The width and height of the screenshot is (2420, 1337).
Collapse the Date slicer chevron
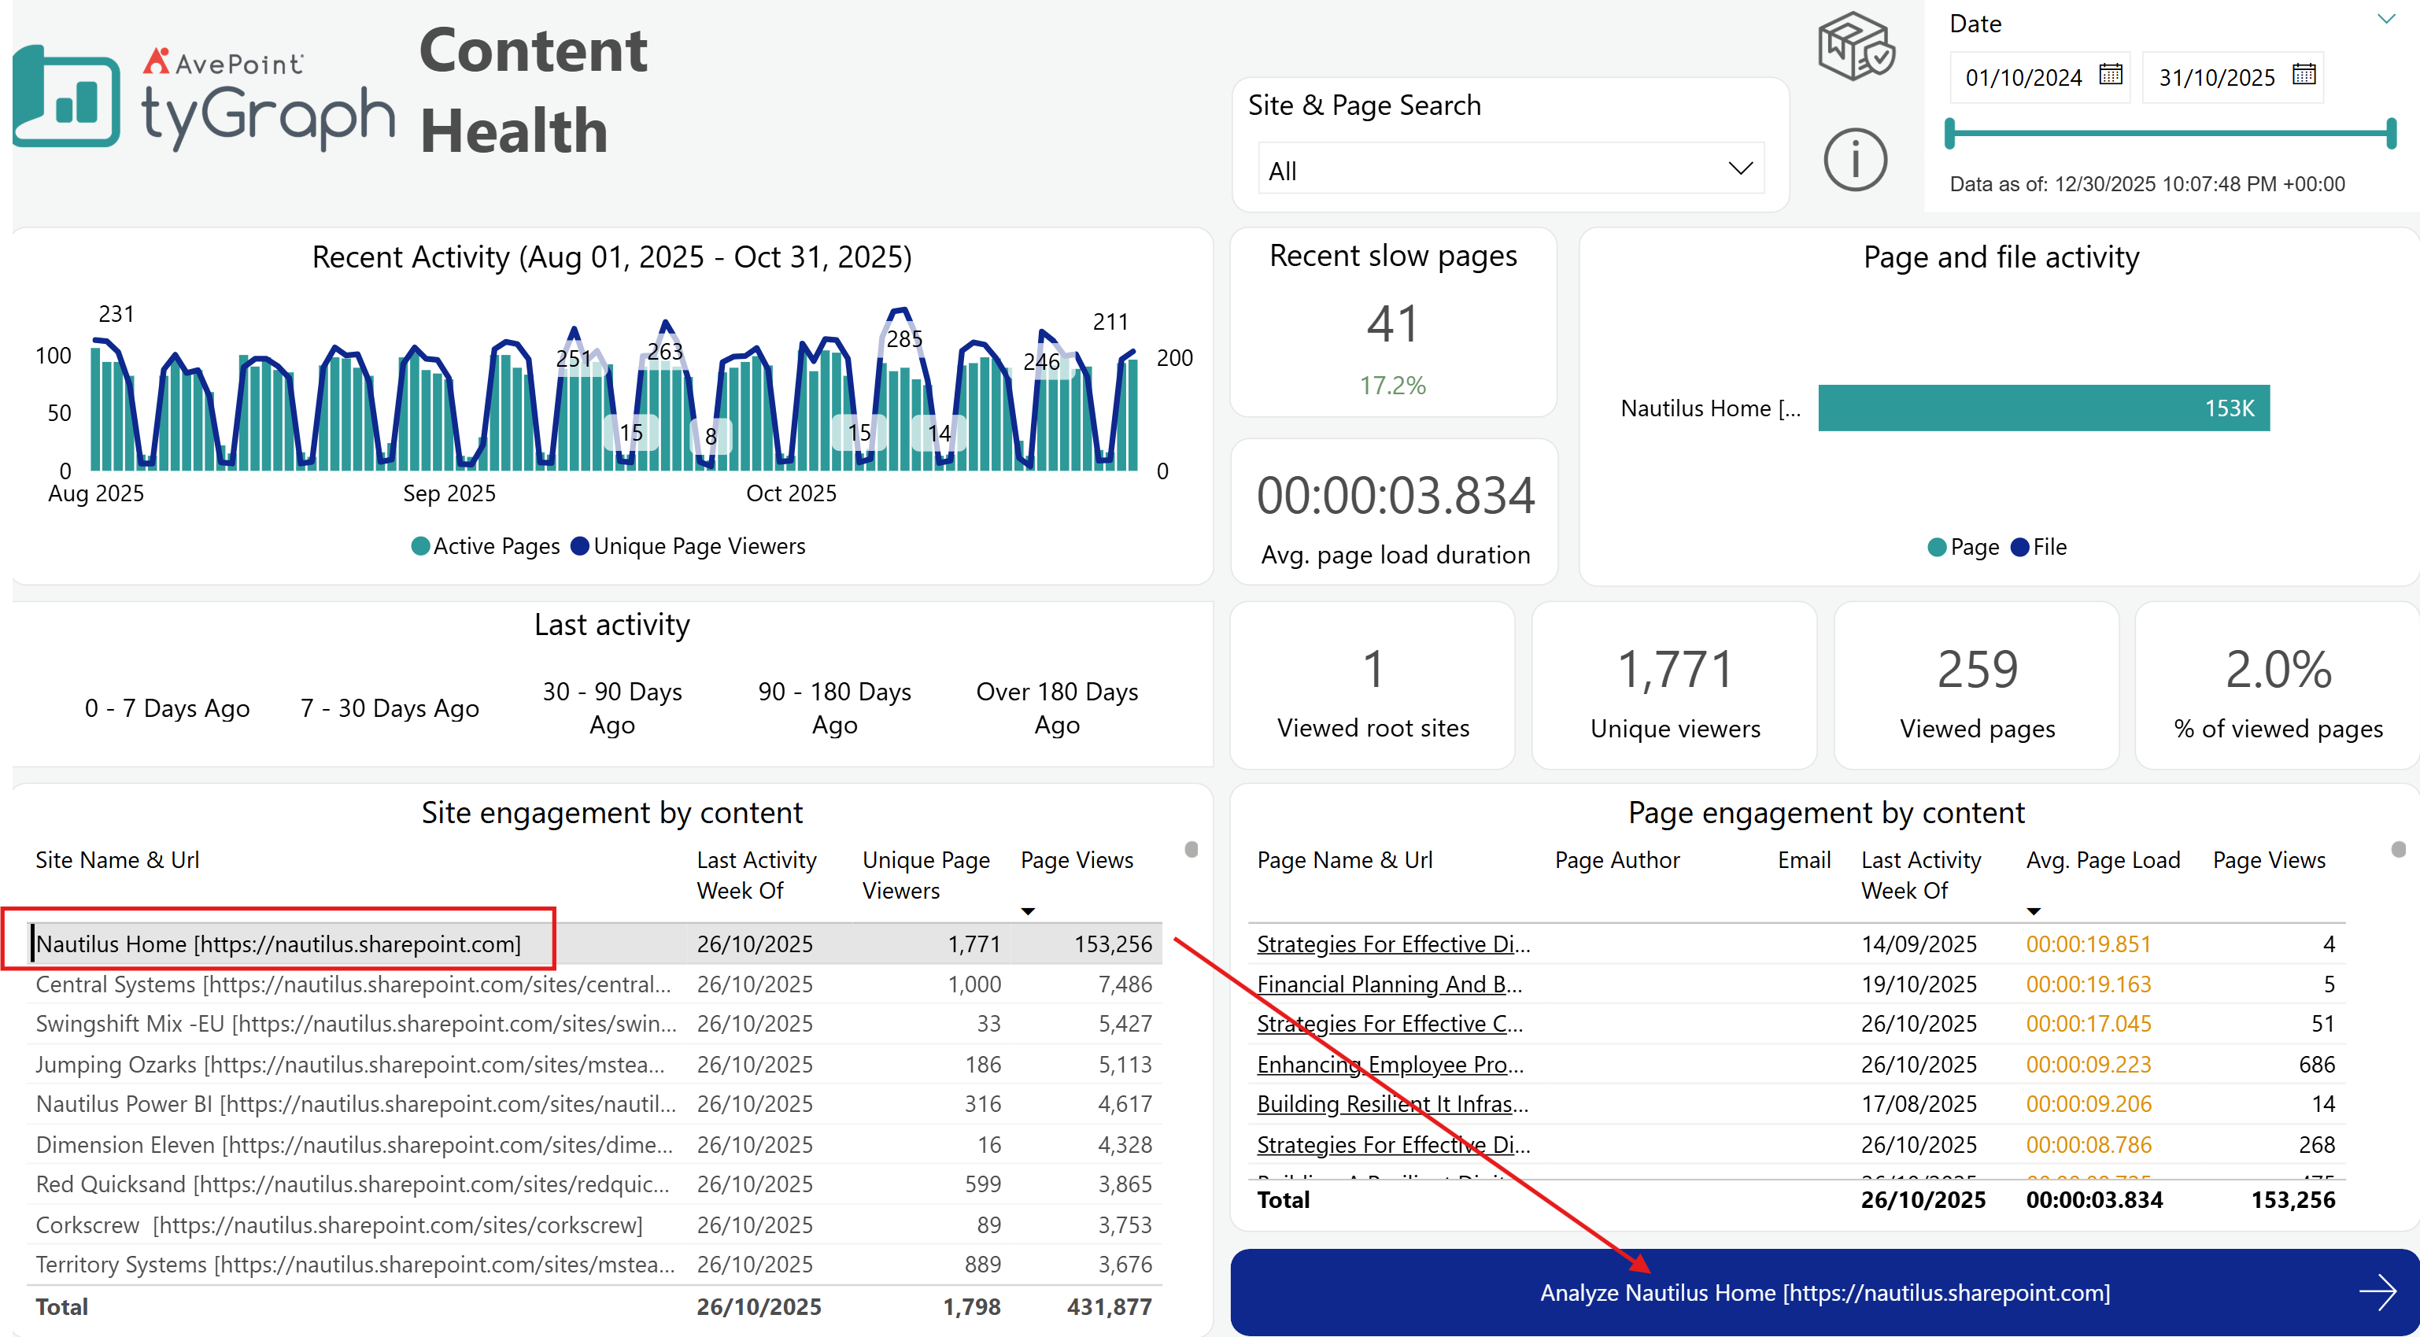[x=2385, y=19]
